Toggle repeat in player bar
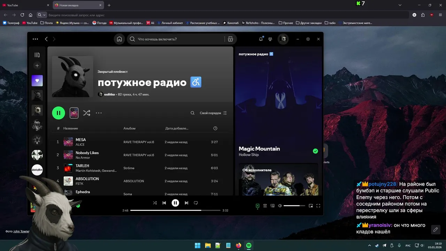Screen dimensions: 446x251 196,203
